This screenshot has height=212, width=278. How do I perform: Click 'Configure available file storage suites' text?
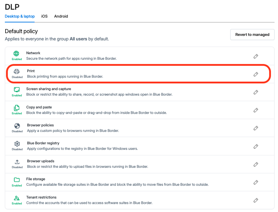click(117, 184)
